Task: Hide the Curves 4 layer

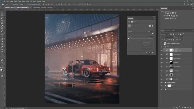Action: 162,50
